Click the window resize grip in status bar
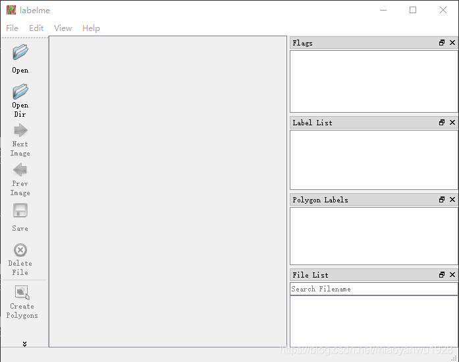 (x=454, y=357)
